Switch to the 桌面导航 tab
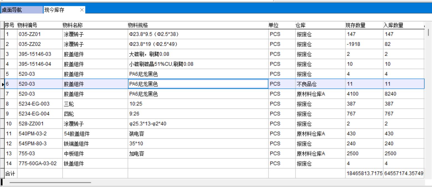432x187 pixels. 22,10
